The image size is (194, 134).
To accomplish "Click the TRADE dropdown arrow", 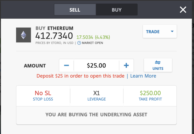I will tap(172, 32).
